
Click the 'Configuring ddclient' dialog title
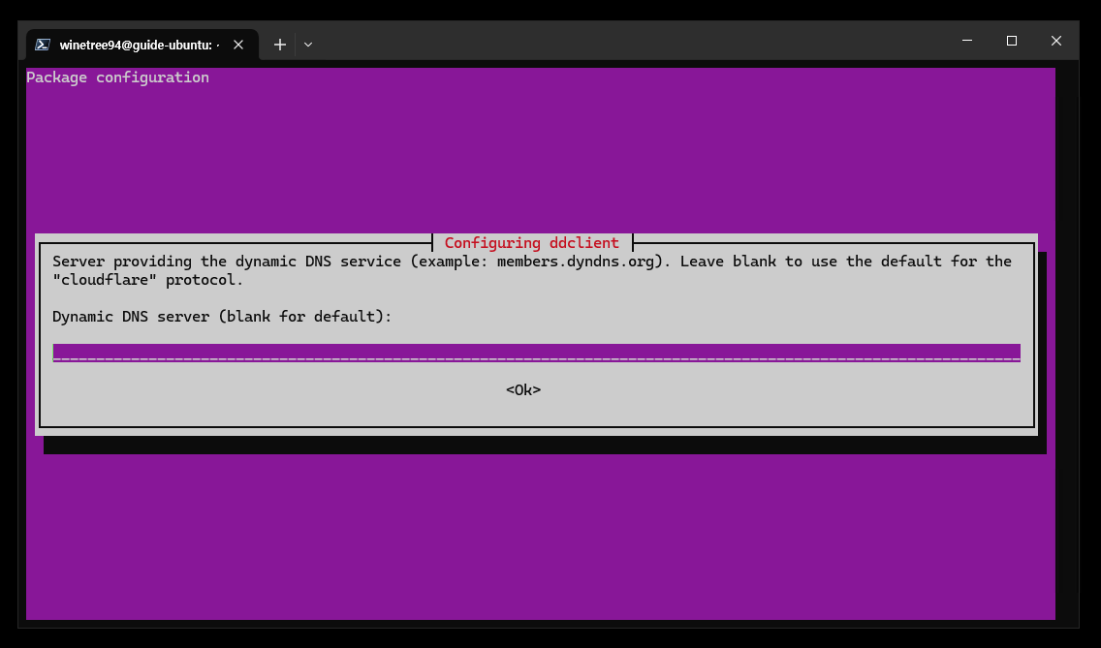(x=531, y=243)
